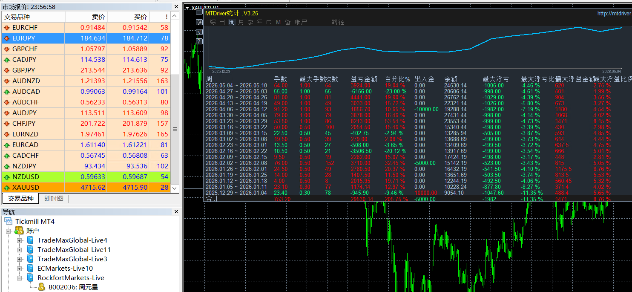Select the 币 tab in MTDriver

pyautogui.click(x=269, y=22)
